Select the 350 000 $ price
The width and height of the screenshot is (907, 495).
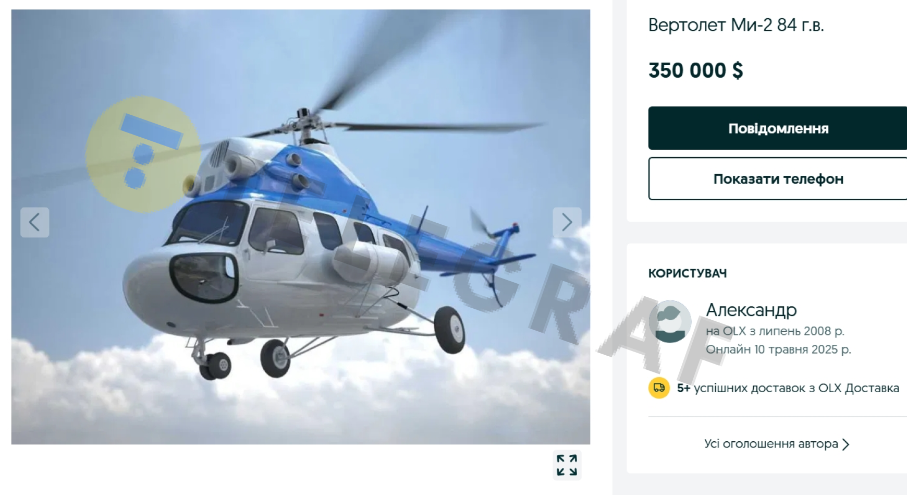pyautogui.click(x=695, y=70)
